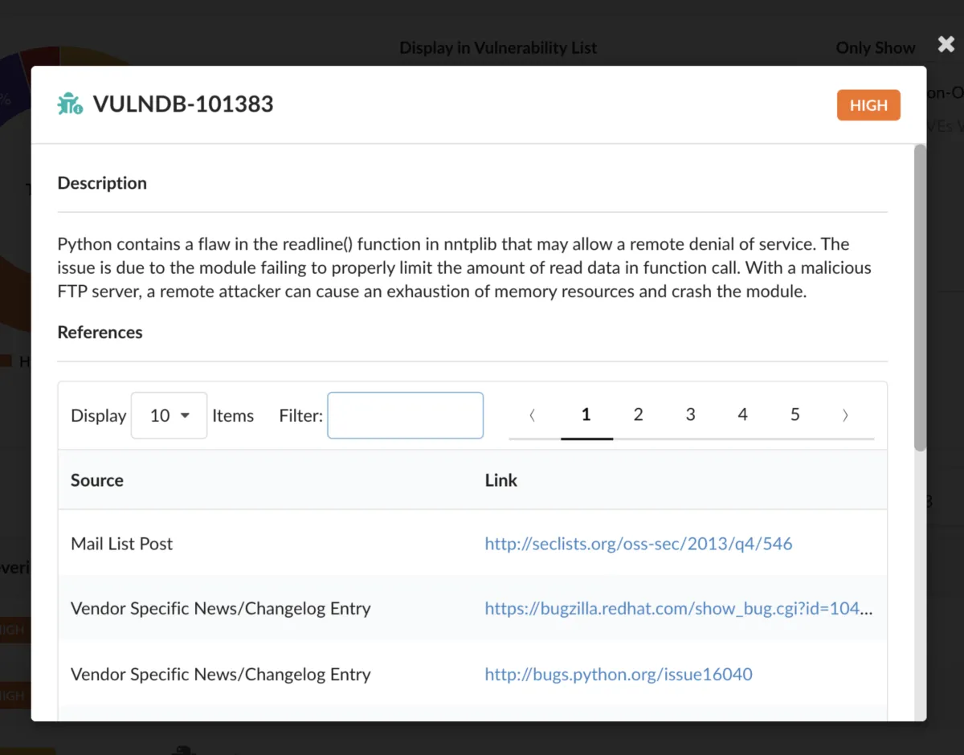This screenshot has height=755, width=964.
Task: Open the bugzilla.redhat.com bug link
Action: click(678, 609)
